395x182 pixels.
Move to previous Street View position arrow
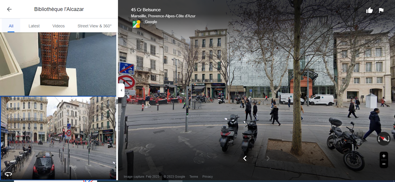(x=245, y=158)
